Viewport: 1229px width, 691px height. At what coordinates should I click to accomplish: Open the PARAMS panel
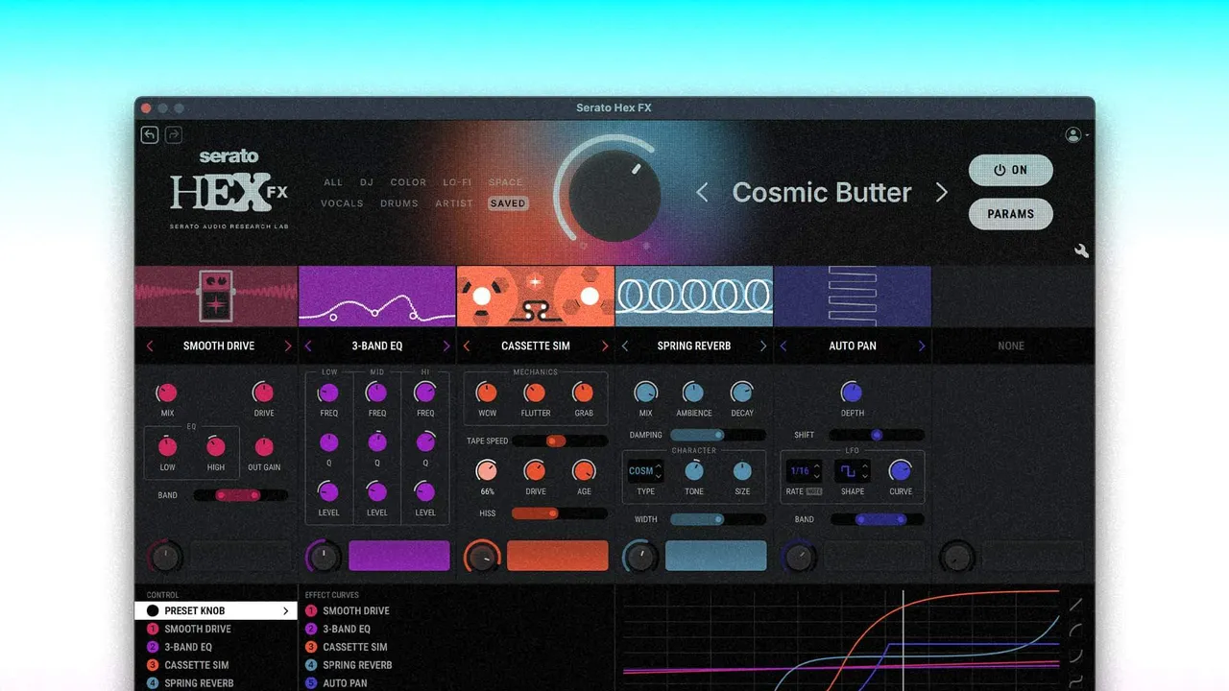pos(1011,214)
